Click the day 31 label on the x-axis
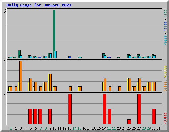The width and height of the screenshot is (169, 132). [x=158, y=128]
